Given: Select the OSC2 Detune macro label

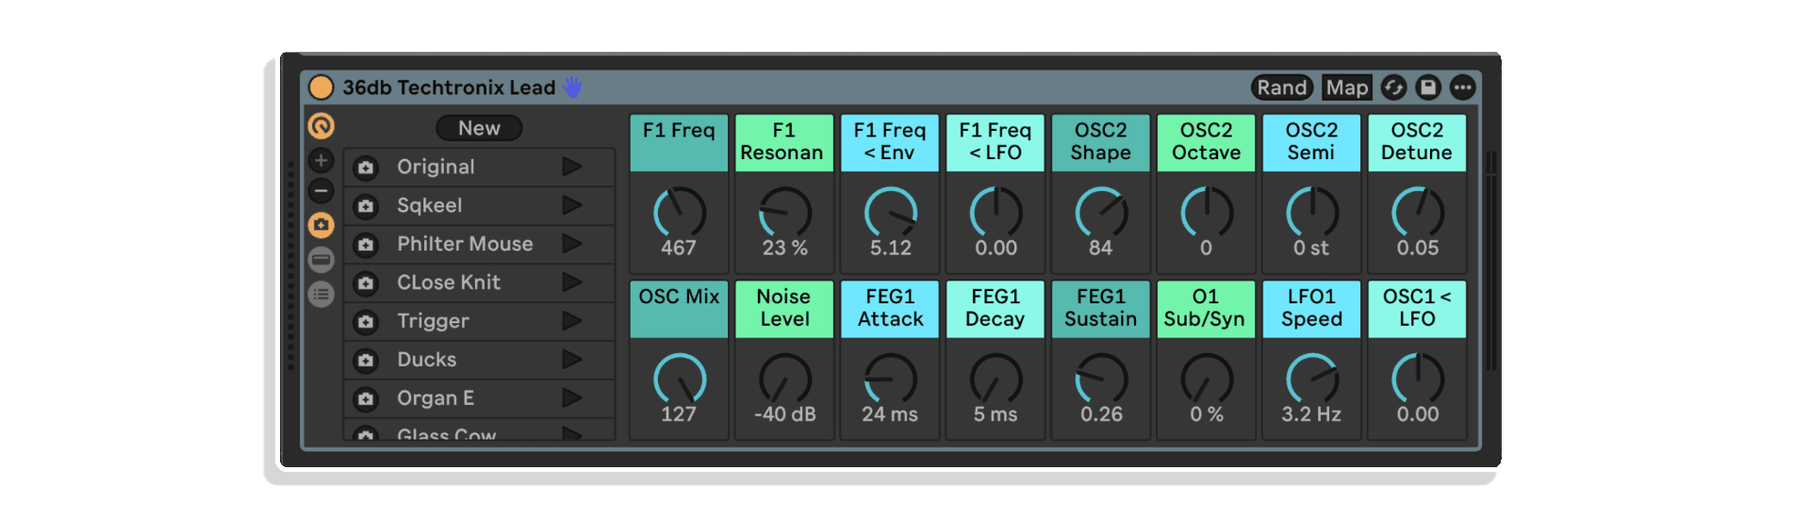Looking at the screenshot, I should pyautogui.click(x=1418, y=142).
